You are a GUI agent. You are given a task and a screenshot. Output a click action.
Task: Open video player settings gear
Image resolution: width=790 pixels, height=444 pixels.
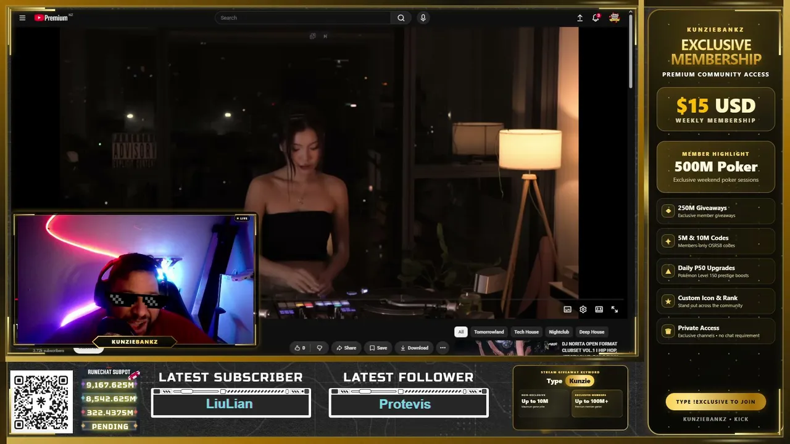[583, 310]
